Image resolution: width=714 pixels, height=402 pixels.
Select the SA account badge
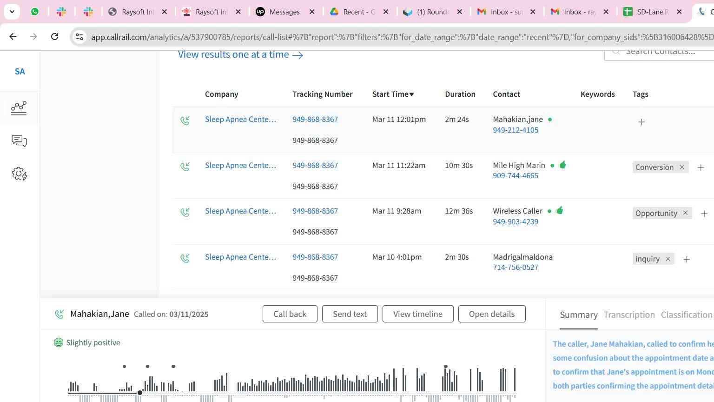pyautogui.click(x=20, y=71)
